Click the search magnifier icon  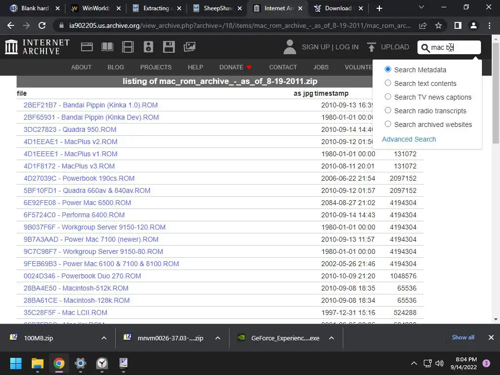tap(425, 48)
